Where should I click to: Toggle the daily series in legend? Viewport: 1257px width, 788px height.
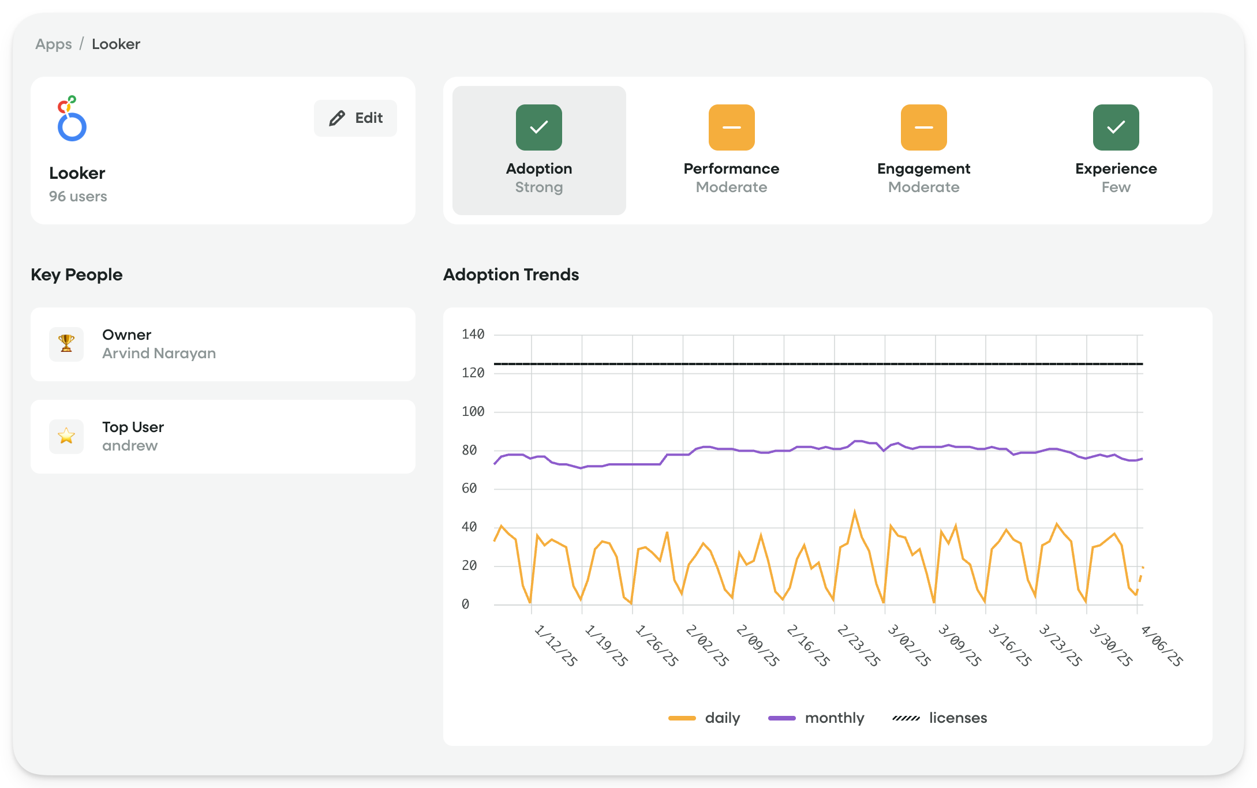[x=704, y=718]
